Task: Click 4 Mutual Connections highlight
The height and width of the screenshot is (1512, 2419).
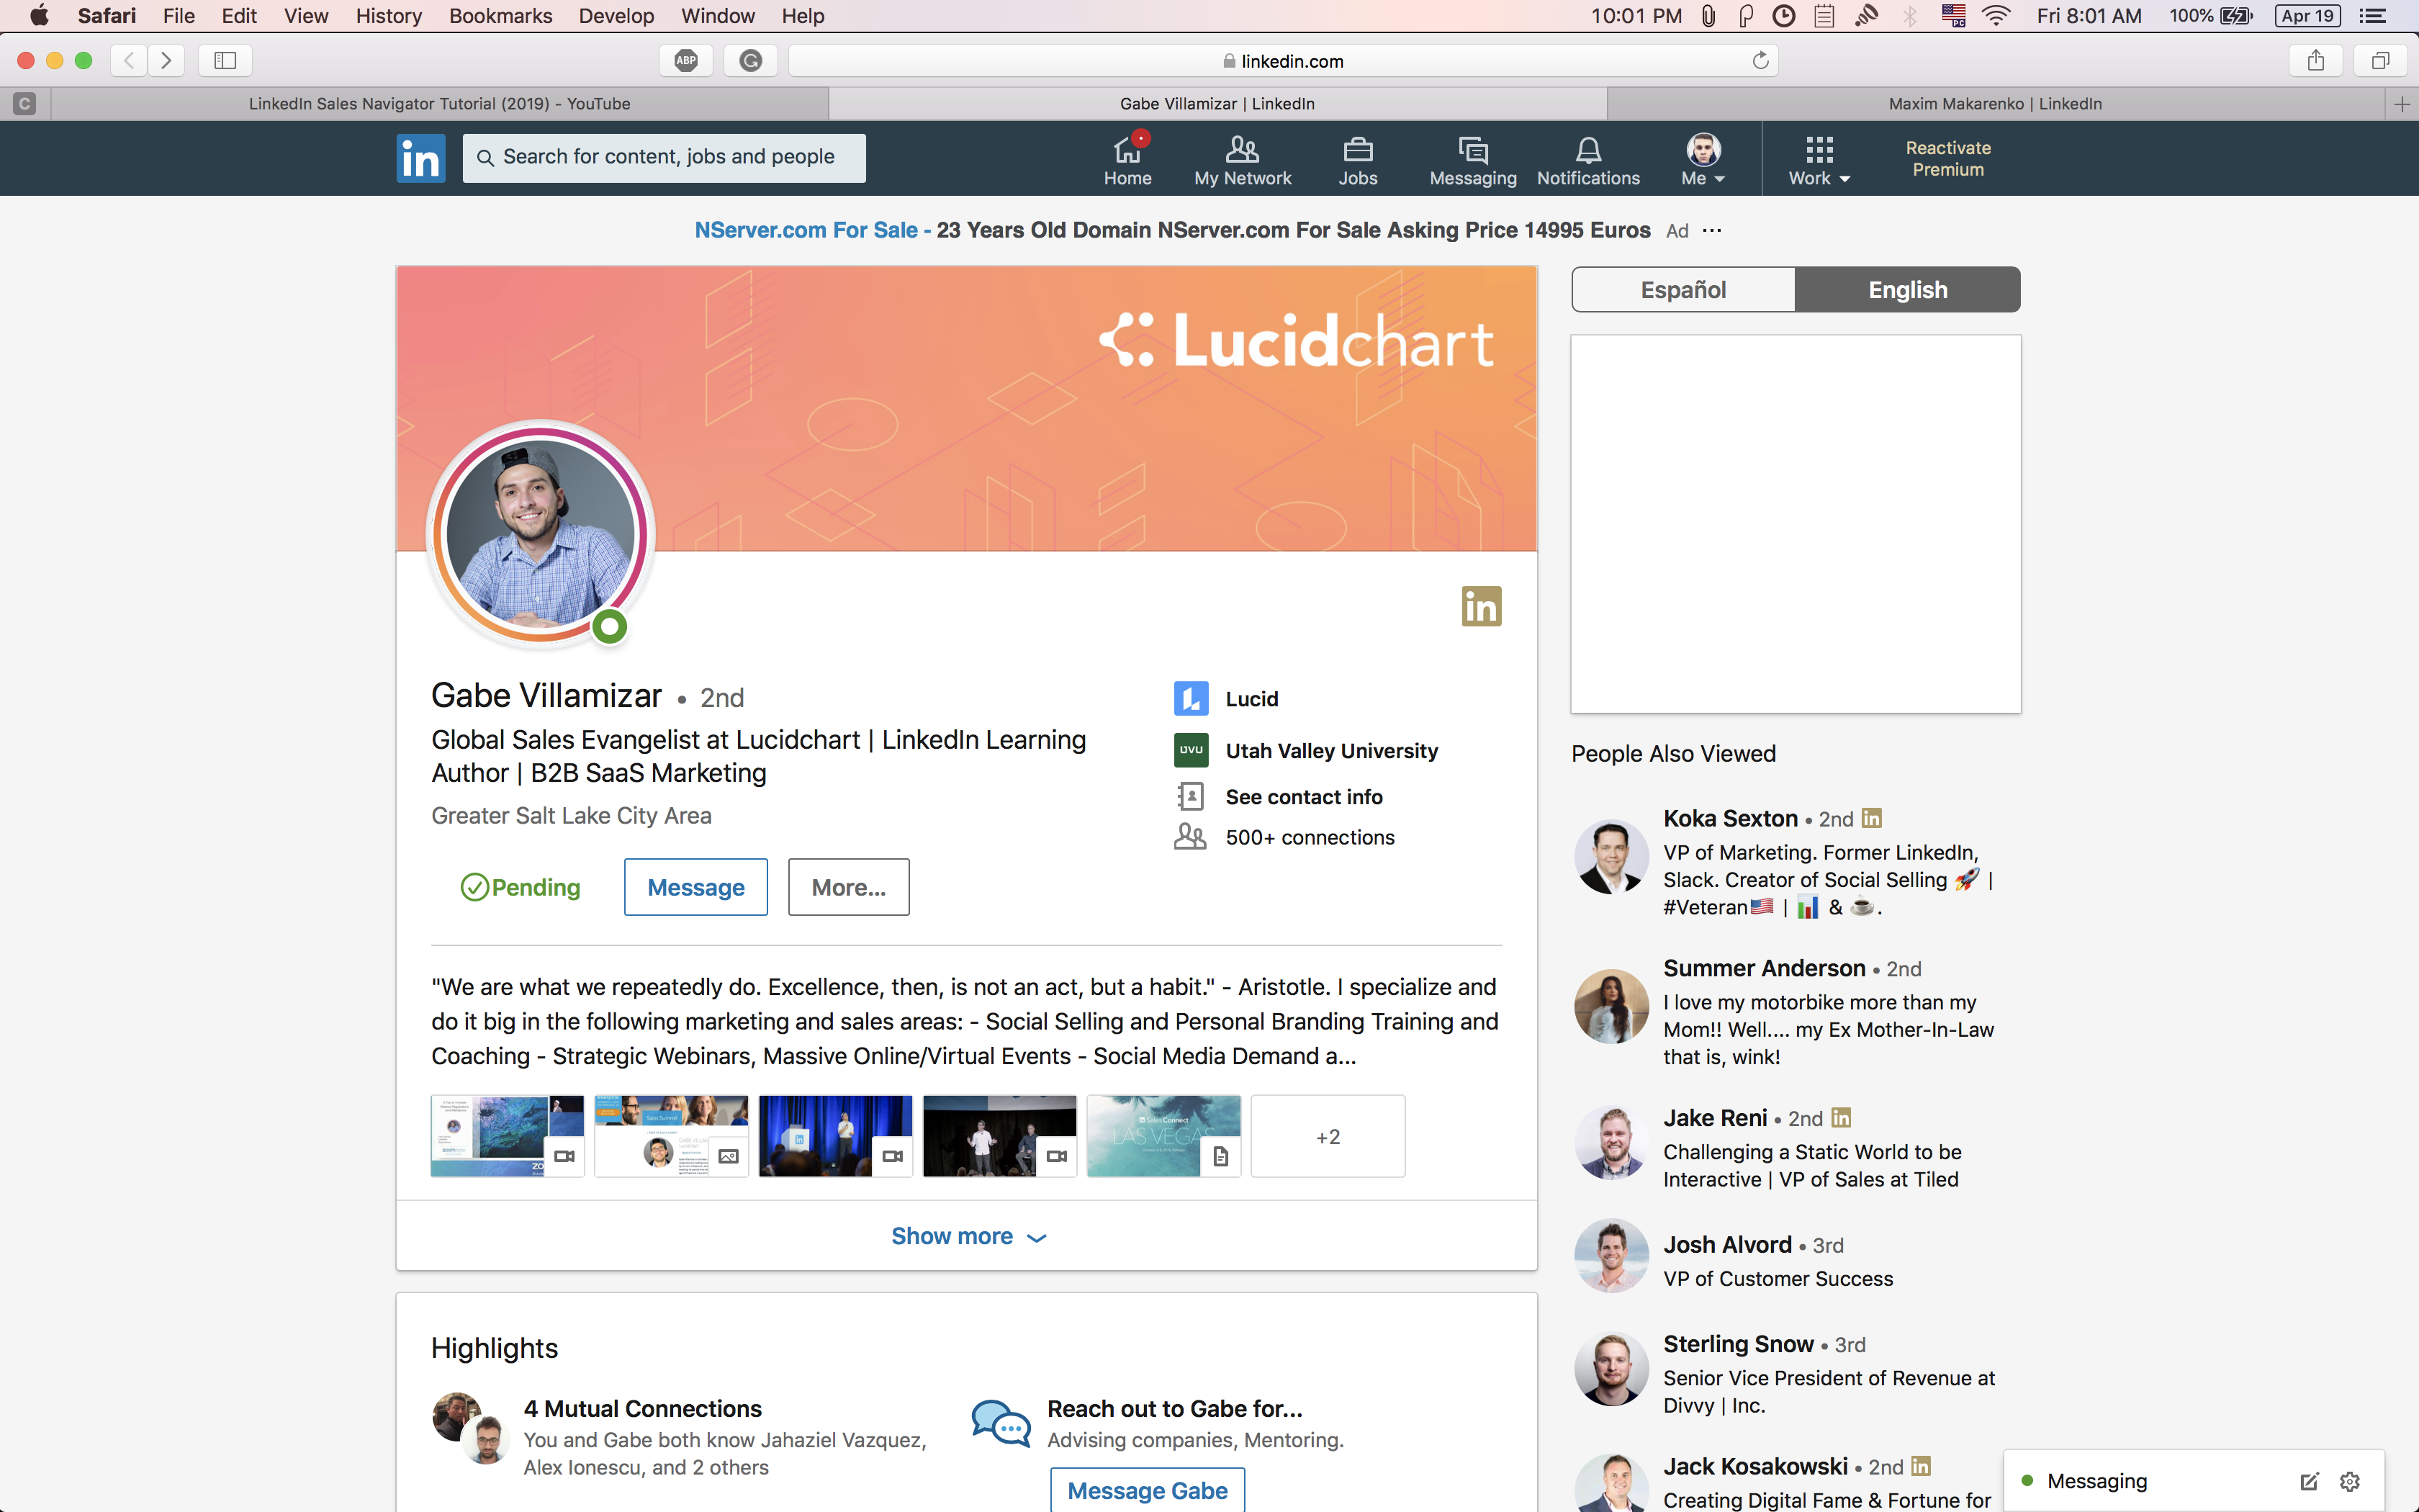Action: coord(641,1408)
